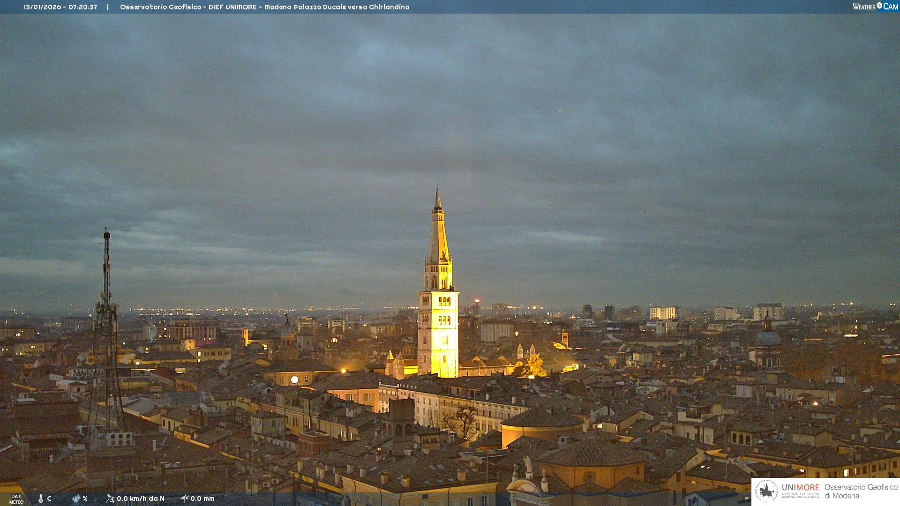Click the wind anemometer icon
Screen dimensions: 900x506
(x=110, y=499)
